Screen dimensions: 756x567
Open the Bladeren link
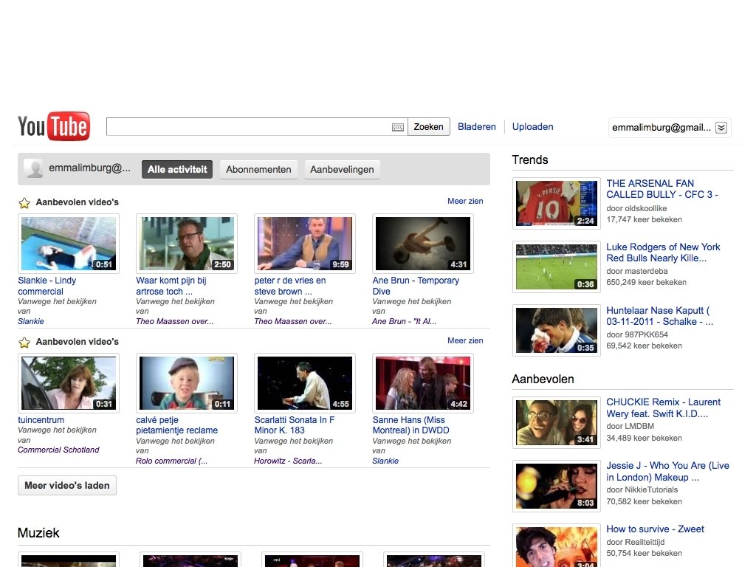point(476,127)
